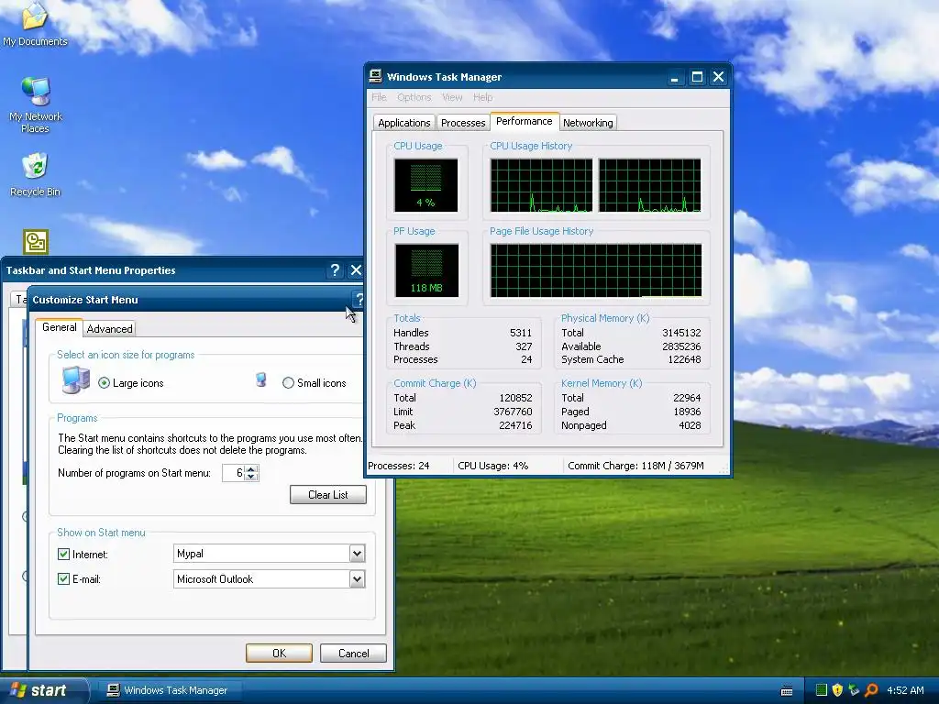Click the first CPU Usage History graph
The width and height of the screenshot is (939, 704).
[x=541, y=185]
